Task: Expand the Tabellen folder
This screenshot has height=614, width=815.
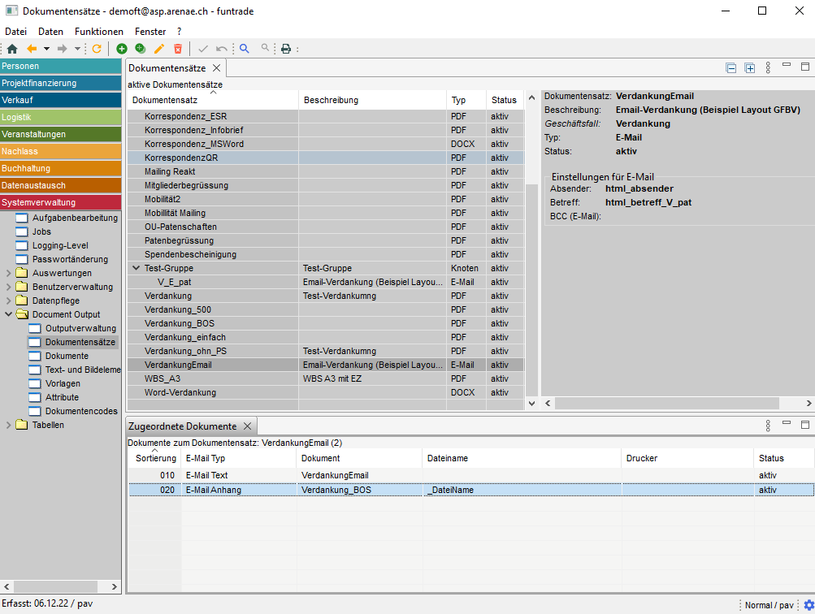Action: click(9, 426)
